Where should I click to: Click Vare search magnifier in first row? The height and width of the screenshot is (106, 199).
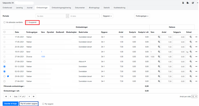[159, 37]
